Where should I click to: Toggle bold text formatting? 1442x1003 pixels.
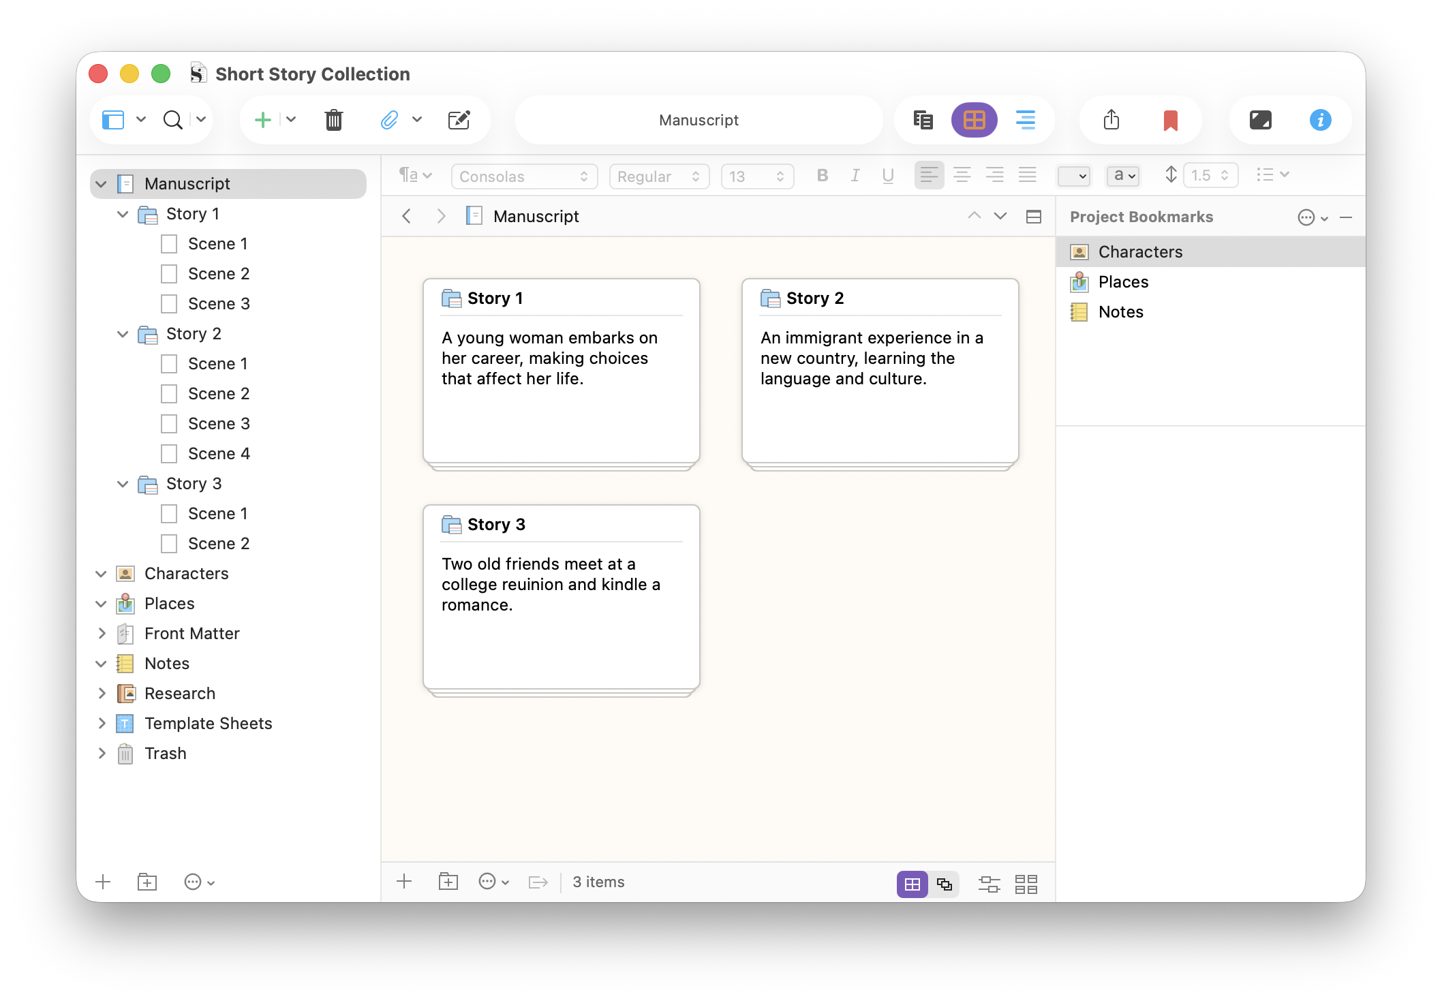822,176
